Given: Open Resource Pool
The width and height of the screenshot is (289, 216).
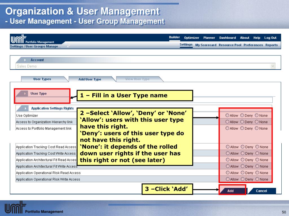Looking at the screenshot, I should 230,45.
